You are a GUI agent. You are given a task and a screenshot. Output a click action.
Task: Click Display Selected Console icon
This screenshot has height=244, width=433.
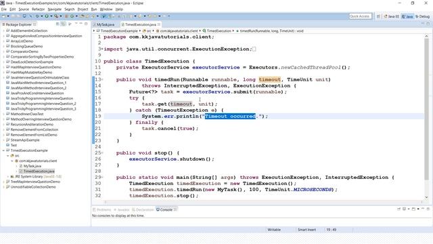(x=405, y=209)
